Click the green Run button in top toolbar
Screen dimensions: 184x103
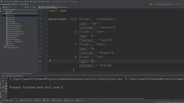click(175, 4)
